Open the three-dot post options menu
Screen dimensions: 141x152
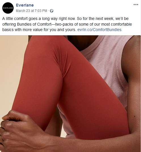136,5
